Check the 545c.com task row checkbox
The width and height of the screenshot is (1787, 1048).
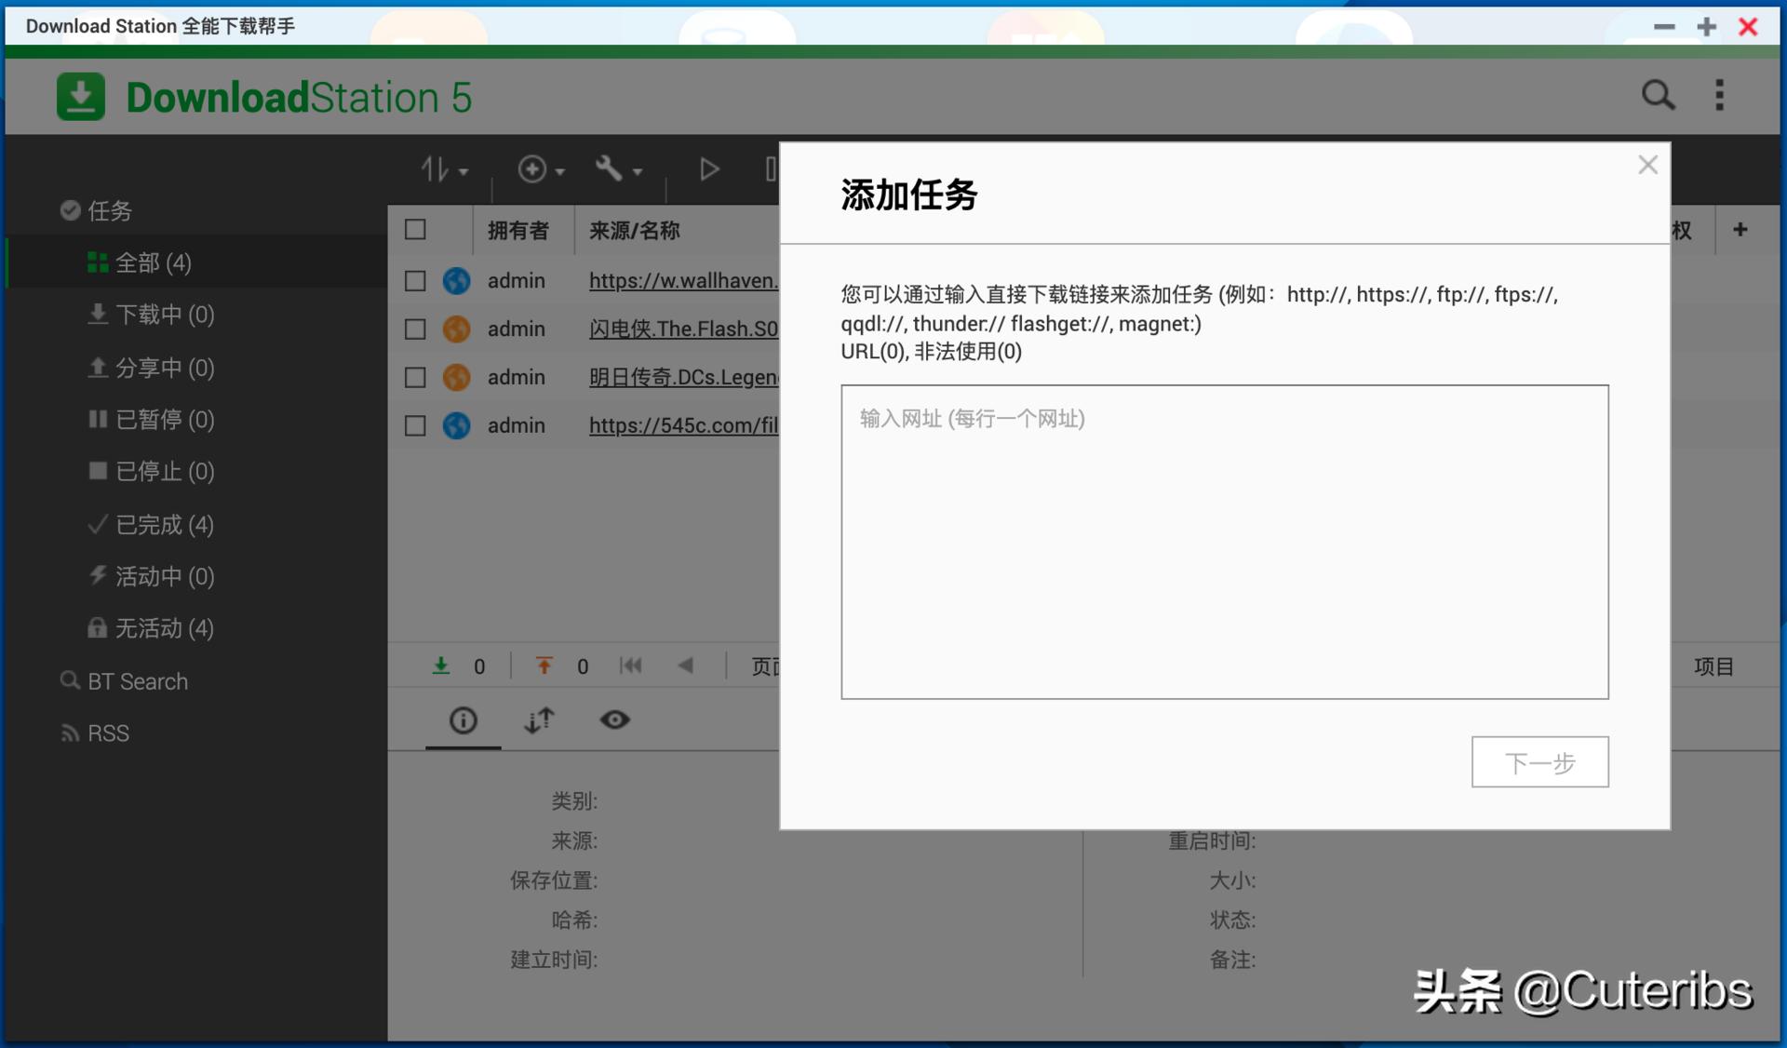click(415, 426)
